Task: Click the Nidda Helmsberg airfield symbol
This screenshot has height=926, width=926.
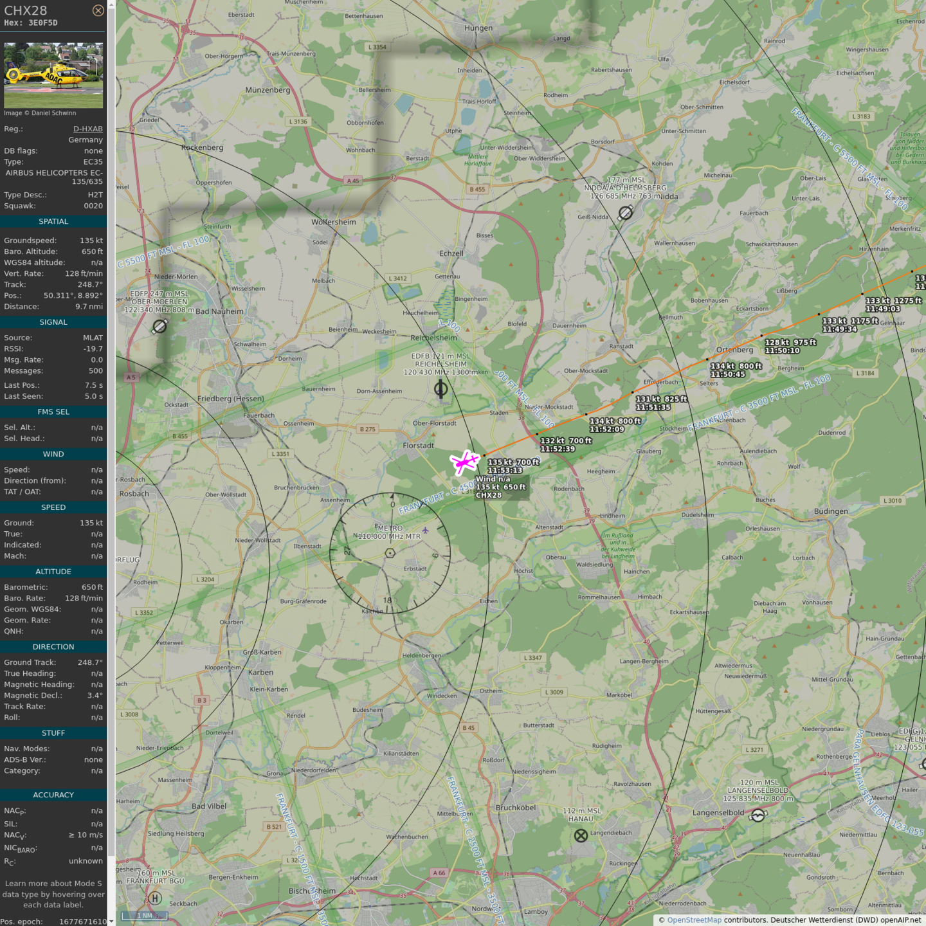Action: [625, 213]
